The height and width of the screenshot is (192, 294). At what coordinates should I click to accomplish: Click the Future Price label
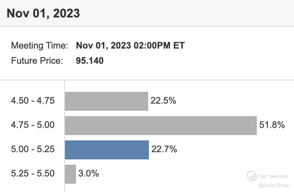coord(37,60)
